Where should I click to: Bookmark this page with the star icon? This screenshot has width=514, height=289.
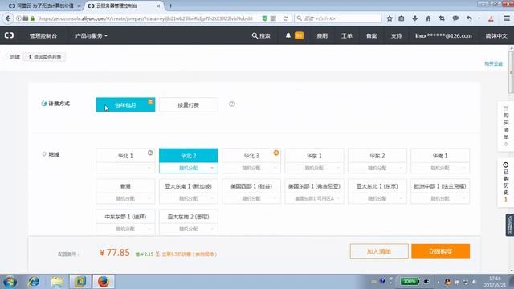point(390,18)
